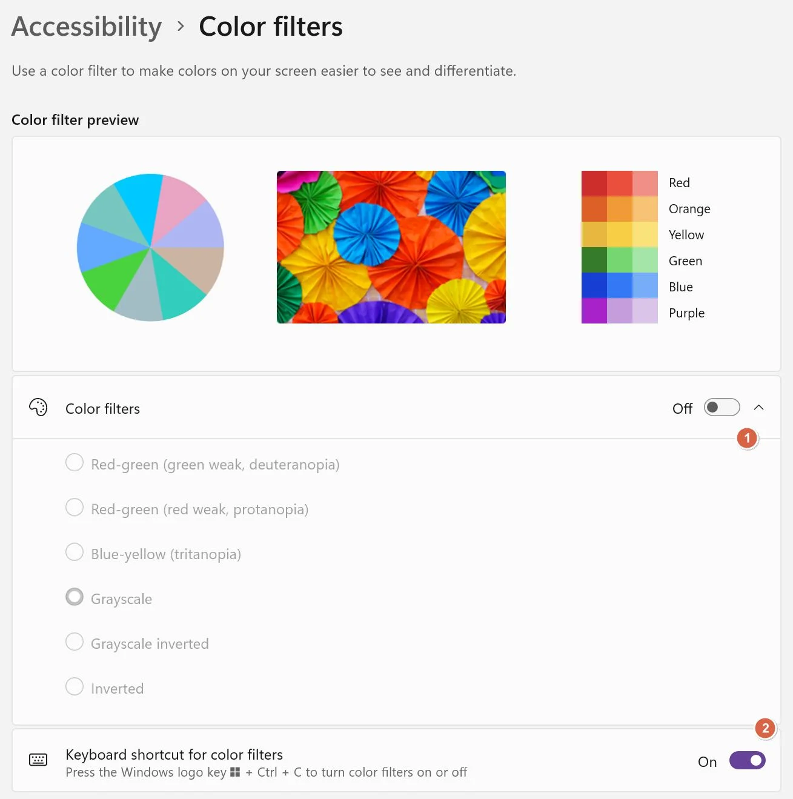The height and width of the screenshot is (799, 793).
Task: Click the orange badge numbered 1
Action: click(747, 438)
